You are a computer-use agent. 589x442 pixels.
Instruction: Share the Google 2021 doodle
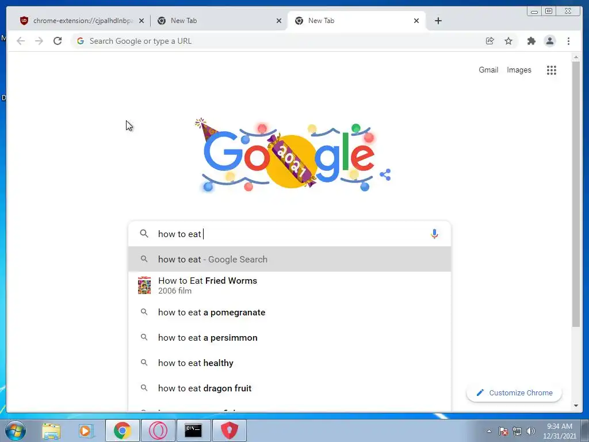(x=385, y=175)
